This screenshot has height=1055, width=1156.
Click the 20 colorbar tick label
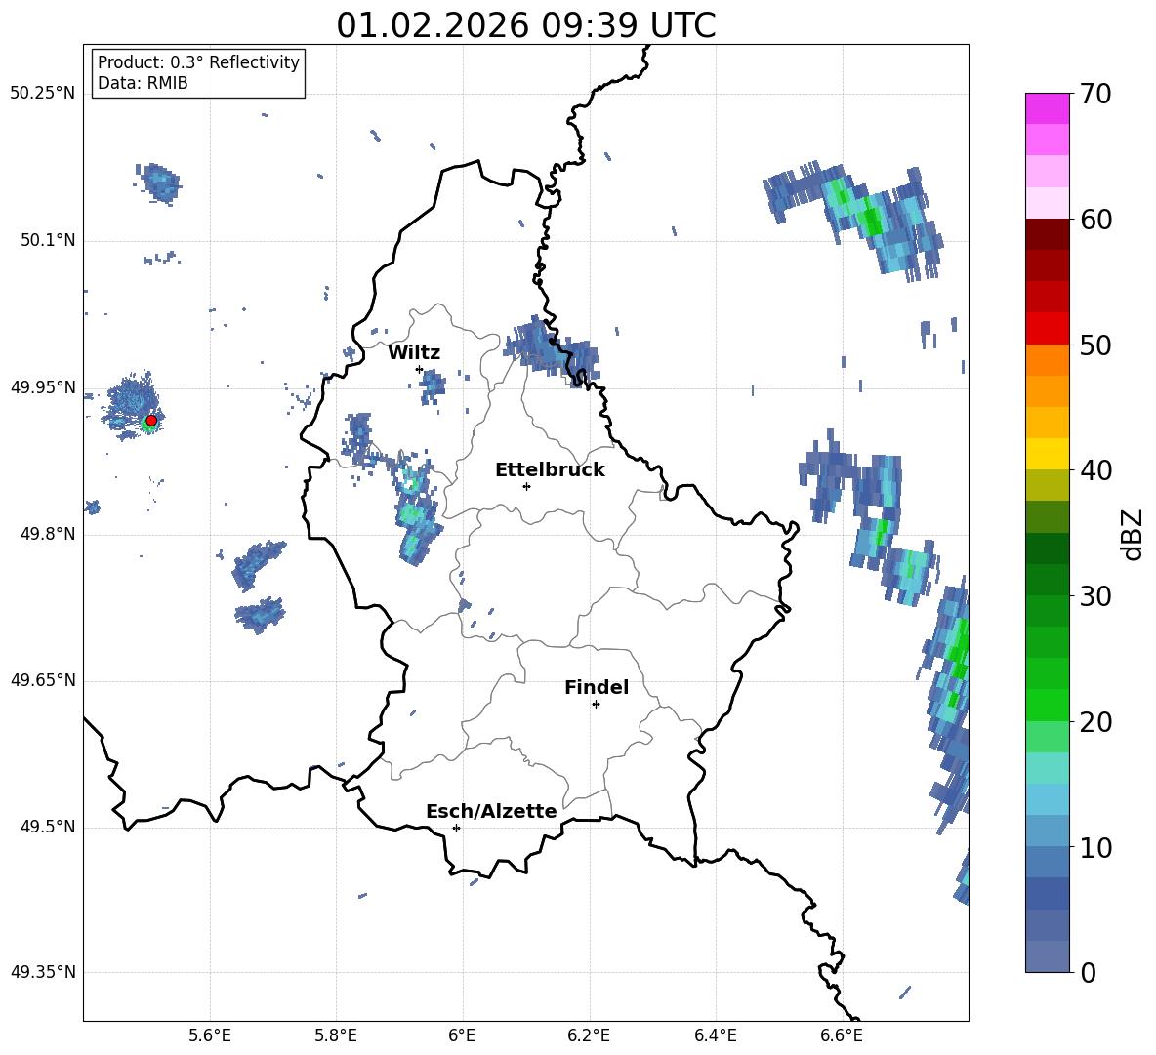click(x=1095, y=722)
